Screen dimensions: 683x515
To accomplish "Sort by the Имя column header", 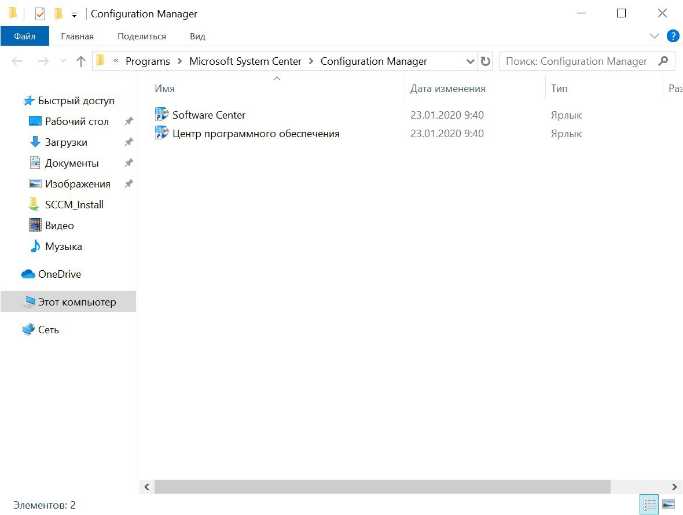I will [164, 89].
